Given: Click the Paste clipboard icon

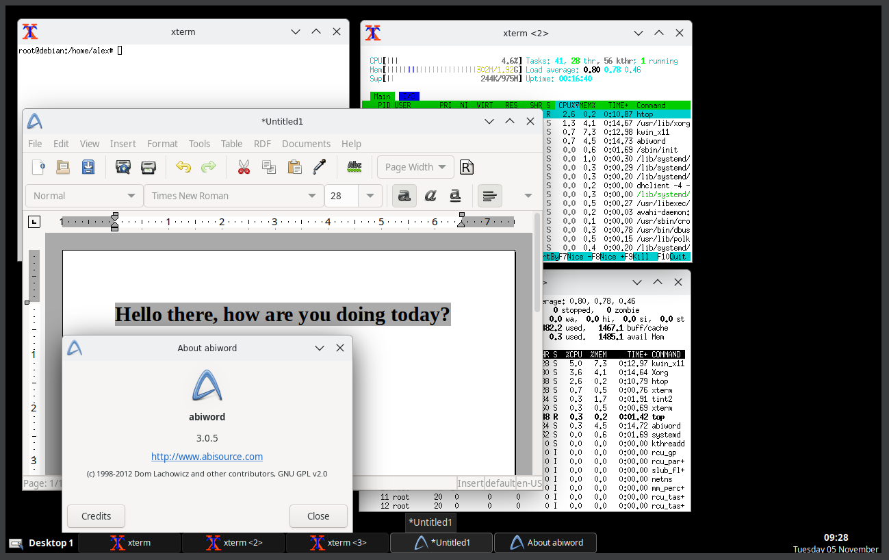Looking at the screenshot, I should click(x=294, y=167).
